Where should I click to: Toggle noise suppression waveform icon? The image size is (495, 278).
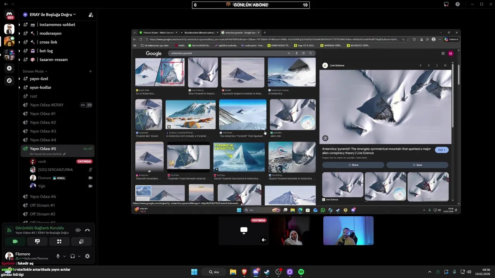(x=78, y=230)
